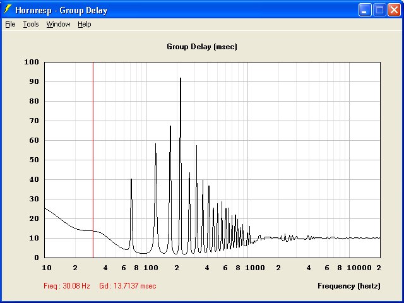Open the File menu
Image resolution: width=404 pixels, height=303 pixels.
10,24
